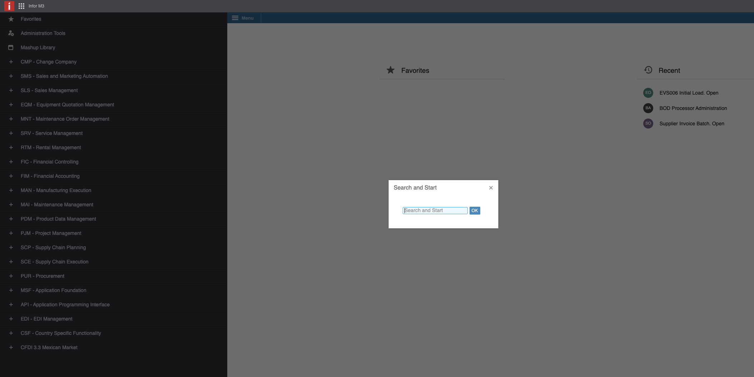Click the Search and Start text field

(435, 211)
